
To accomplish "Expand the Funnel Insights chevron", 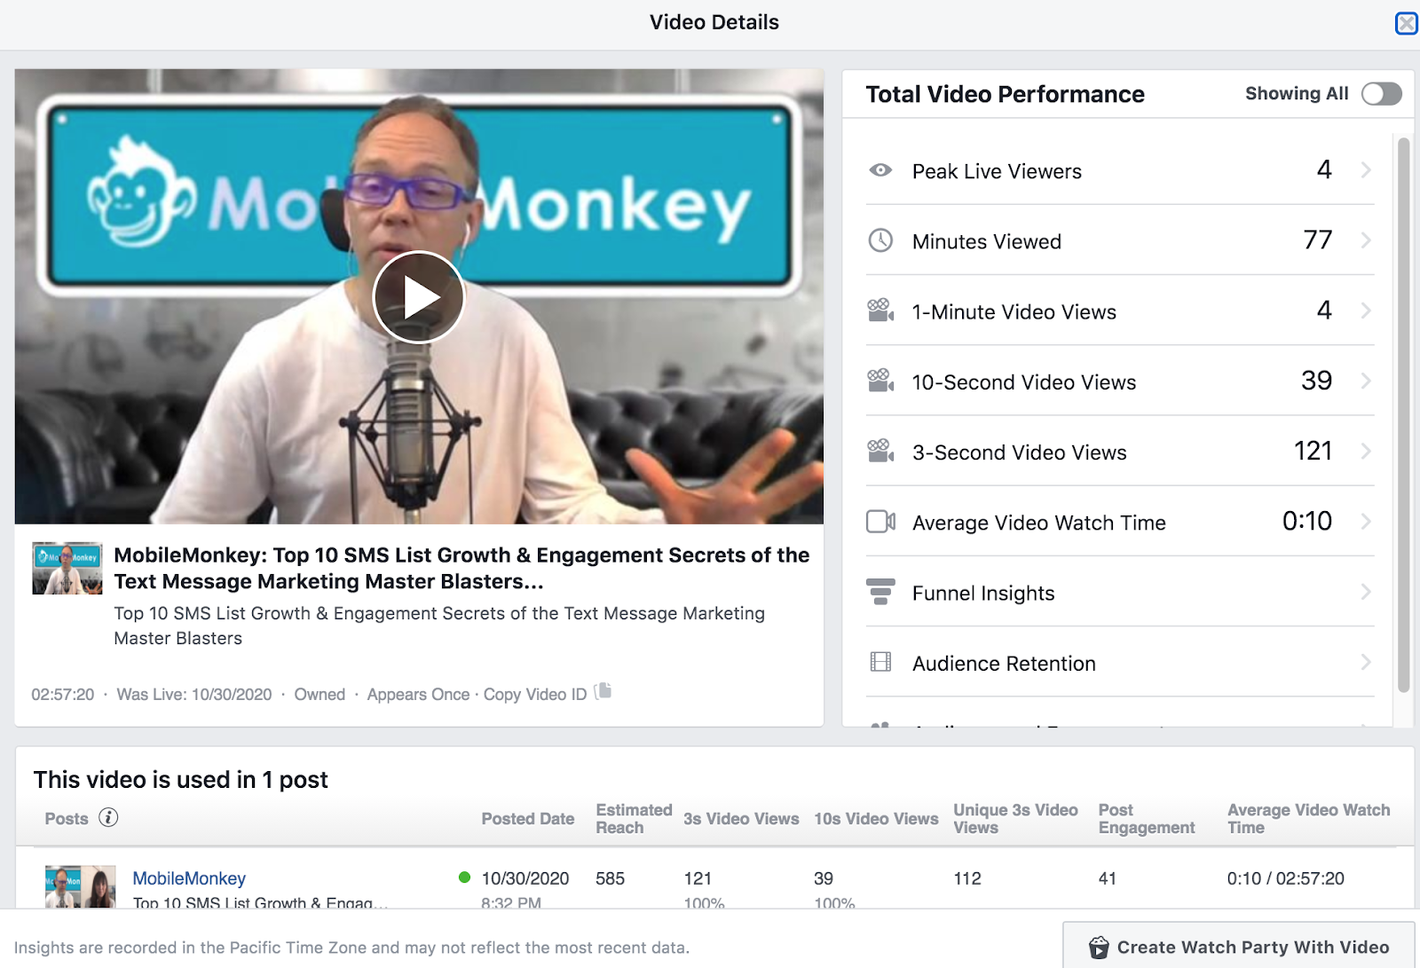I will point(1366,592).
